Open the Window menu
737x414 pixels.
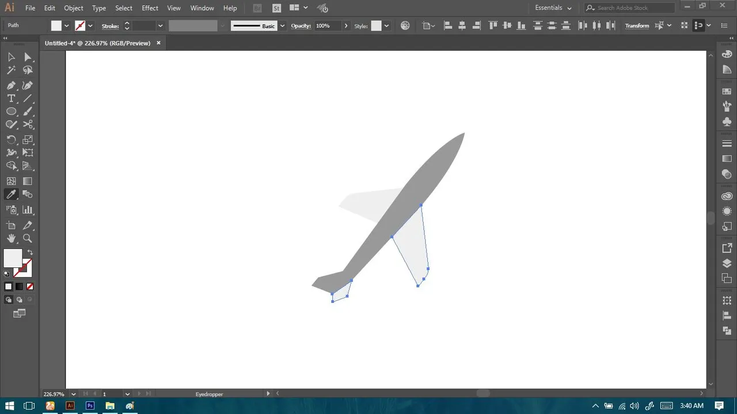click(202, 8)
